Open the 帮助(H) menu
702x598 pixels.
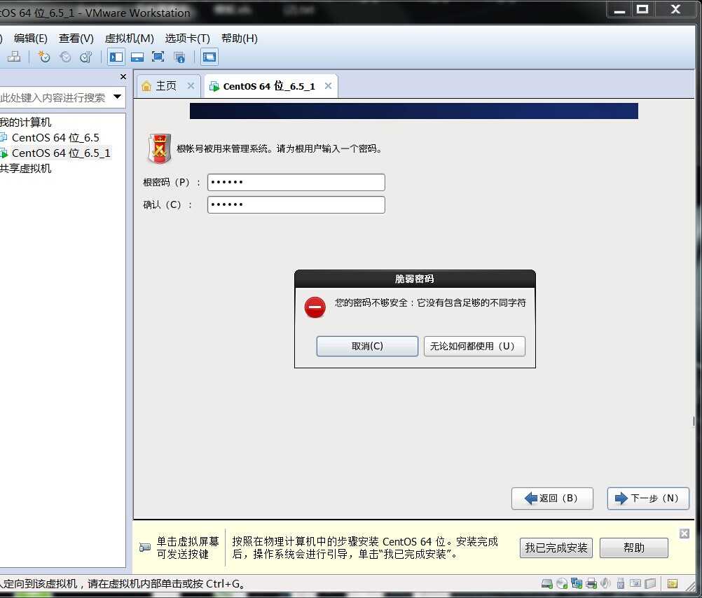coord(240,39)
